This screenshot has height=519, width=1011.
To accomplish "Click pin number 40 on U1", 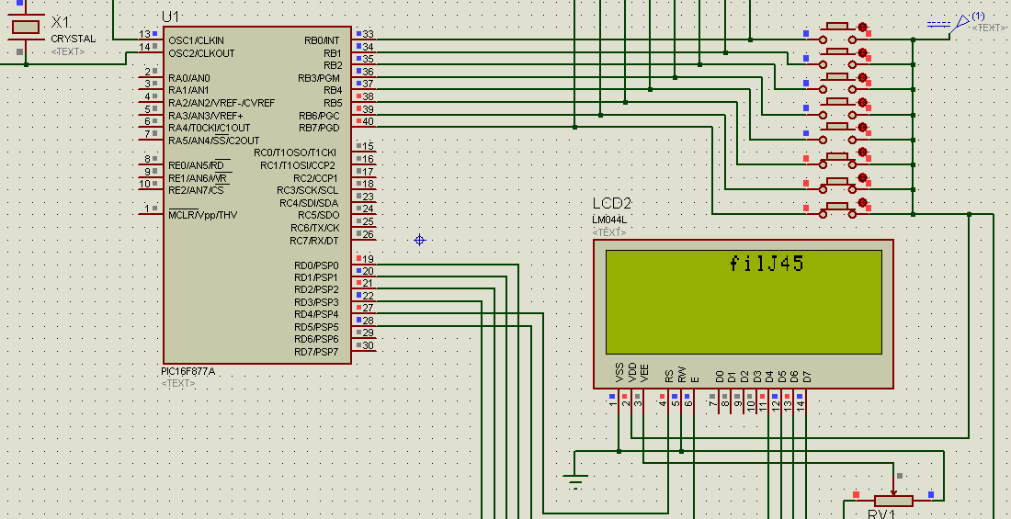I will point(369,122).
